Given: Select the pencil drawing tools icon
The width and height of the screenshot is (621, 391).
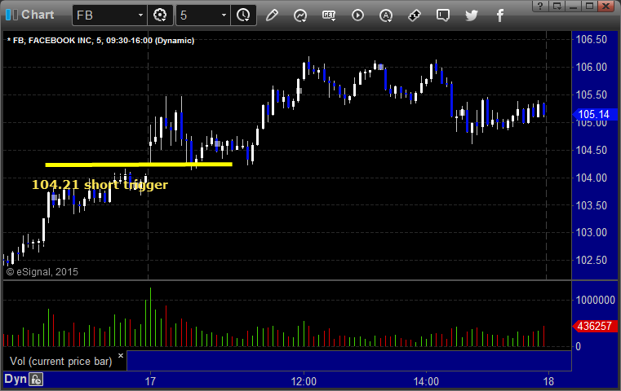Looking at the screenshot, I should click(x=272, y=15).
